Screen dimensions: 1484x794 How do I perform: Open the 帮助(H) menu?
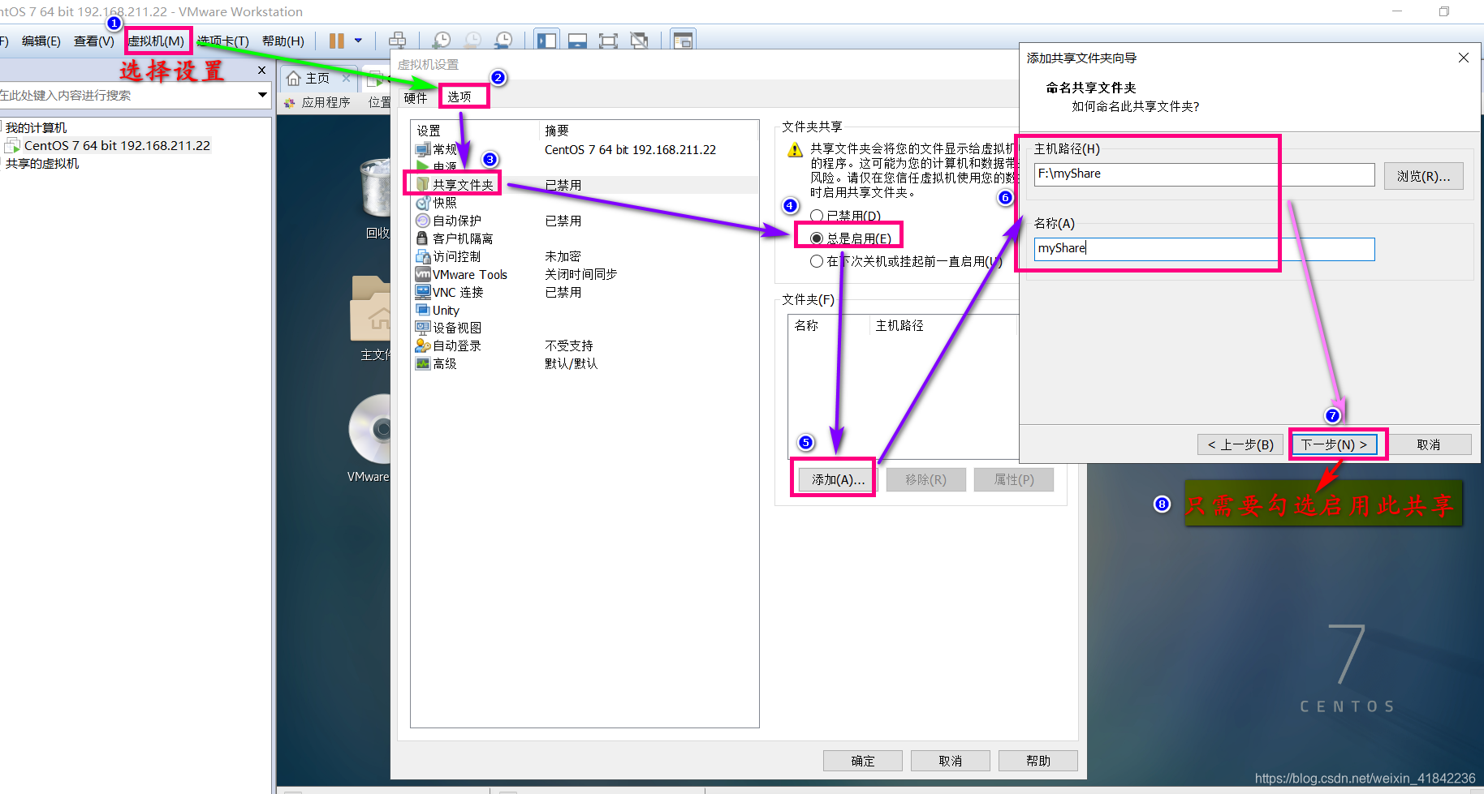[x=283, y=41]
